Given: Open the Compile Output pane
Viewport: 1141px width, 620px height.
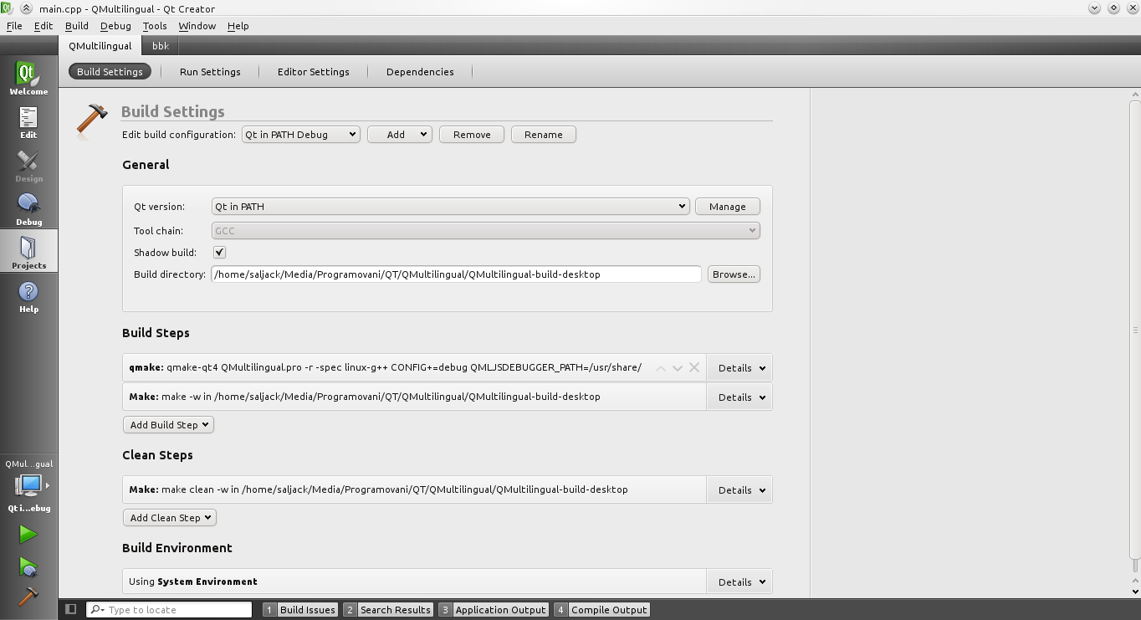Looking at the screenshot, I should click(601, 609).
